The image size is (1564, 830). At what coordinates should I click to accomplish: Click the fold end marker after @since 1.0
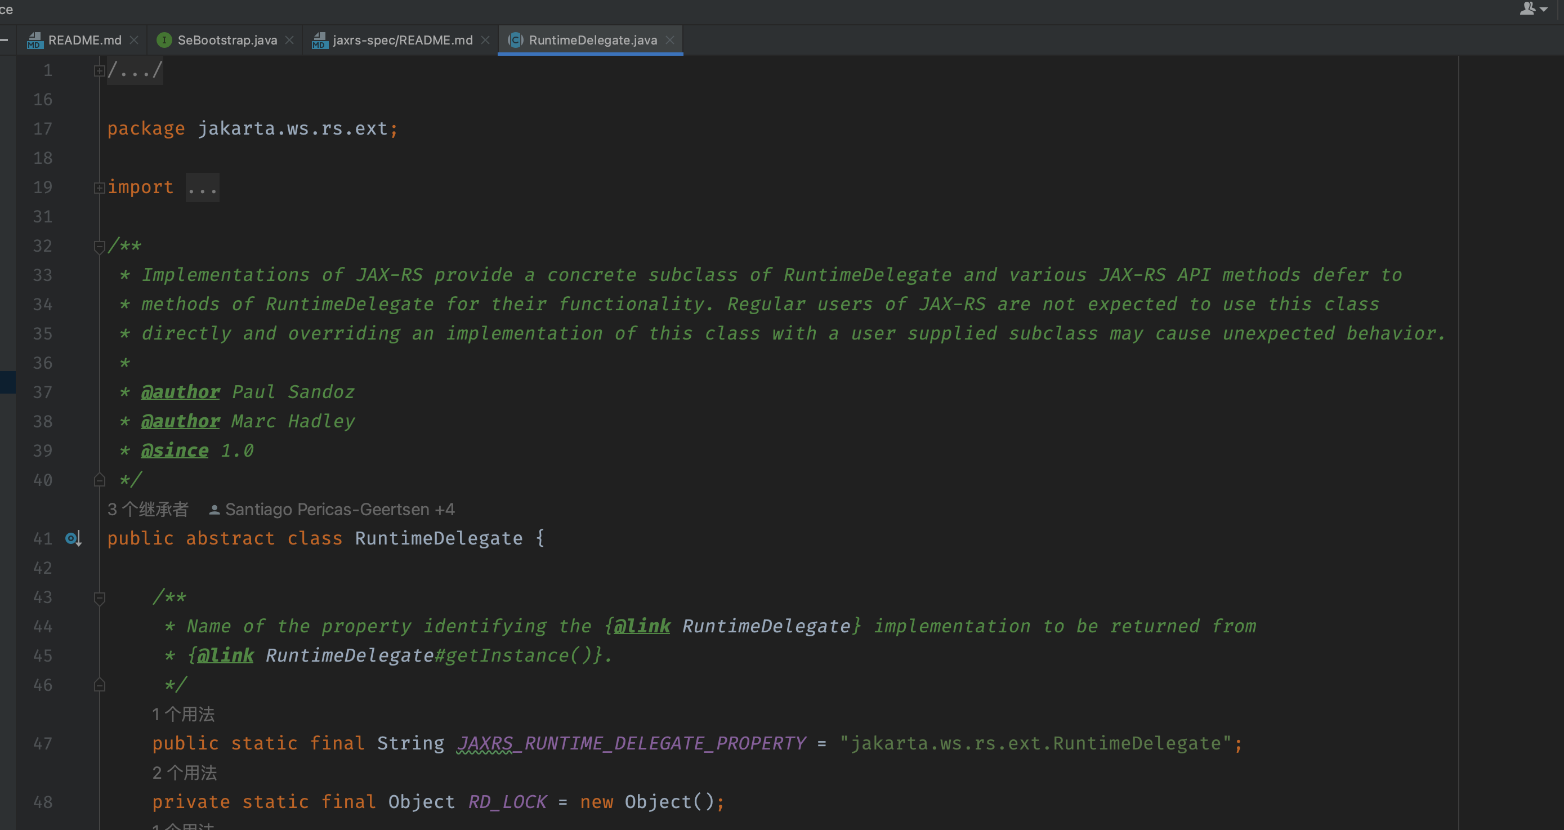100,481
